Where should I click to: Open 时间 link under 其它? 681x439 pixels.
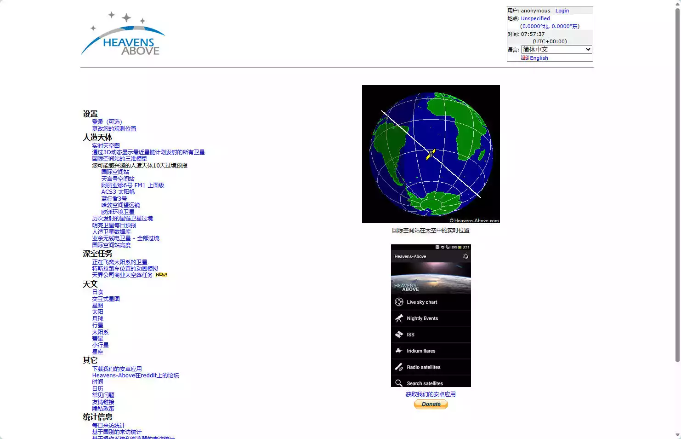97,382
